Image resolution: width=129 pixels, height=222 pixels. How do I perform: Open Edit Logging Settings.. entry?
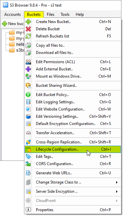(x=73, y=102)
